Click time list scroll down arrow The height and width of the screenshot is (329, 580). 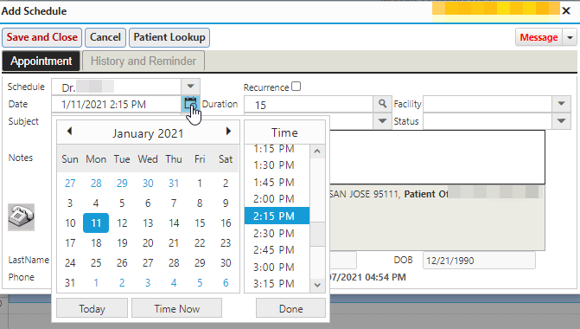tap(317, 285)
